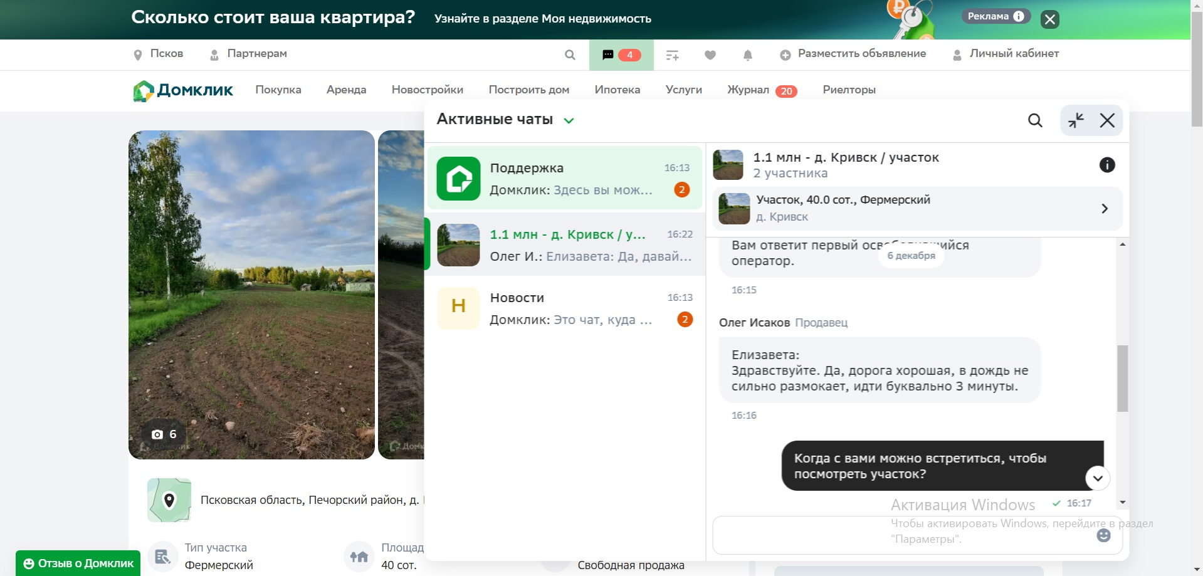Image resolution: width=1203 pixels, height=576 pixels.
Task: Click the chat message input field
Action: click(903, 535)
